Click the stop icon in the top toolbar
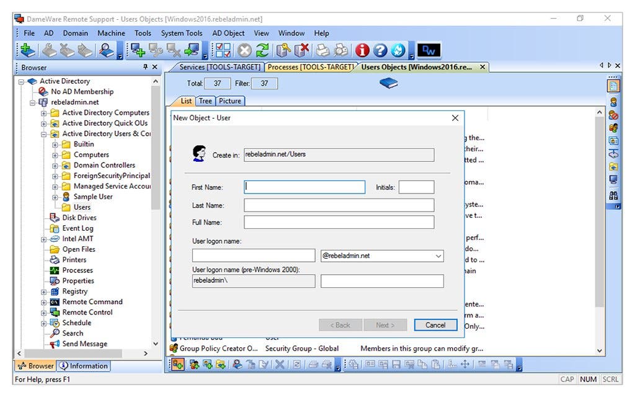The image size is (635, 397). point(245,50)
